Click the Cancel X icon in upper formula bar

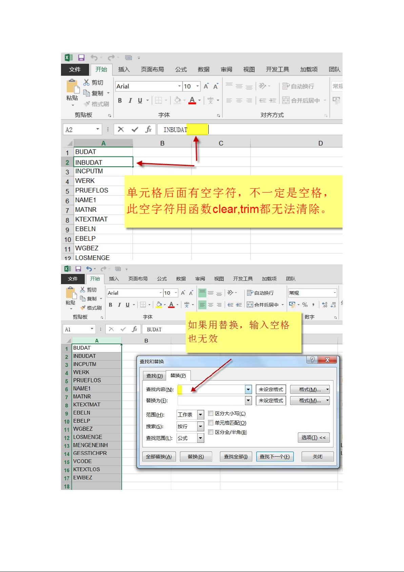[121, 129]
